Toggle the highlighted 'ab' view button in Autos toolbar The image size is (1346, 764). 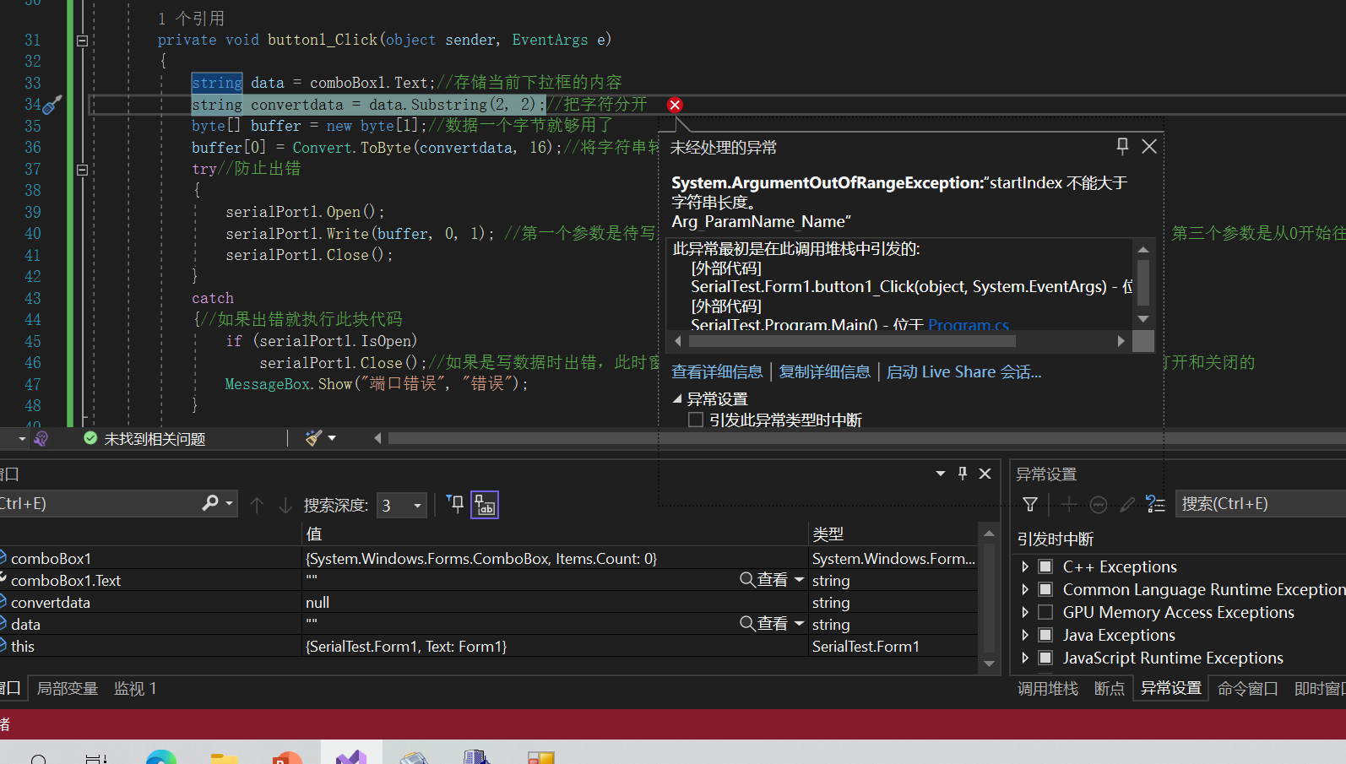485,505
